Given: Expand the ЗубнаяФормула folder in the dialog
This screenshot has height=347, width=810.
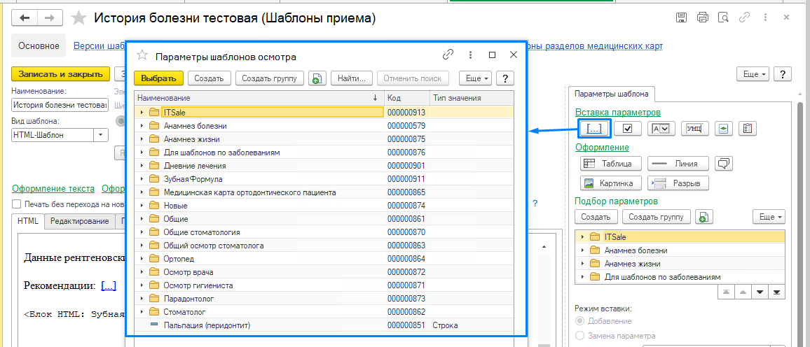Looking at the screenshot, I should tap(142, 179).
